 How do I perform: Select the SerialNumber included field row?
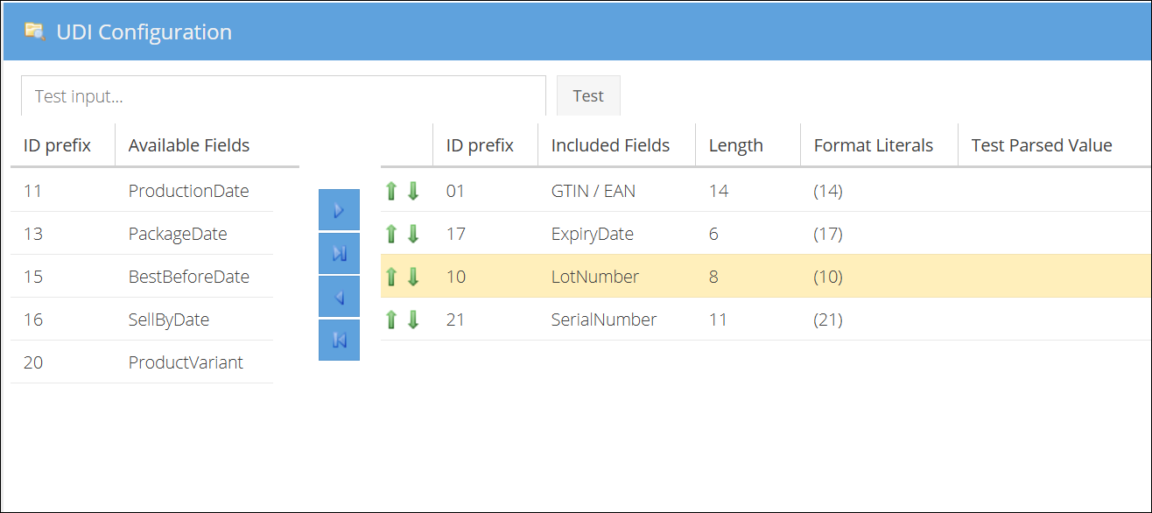coord(603,320)
